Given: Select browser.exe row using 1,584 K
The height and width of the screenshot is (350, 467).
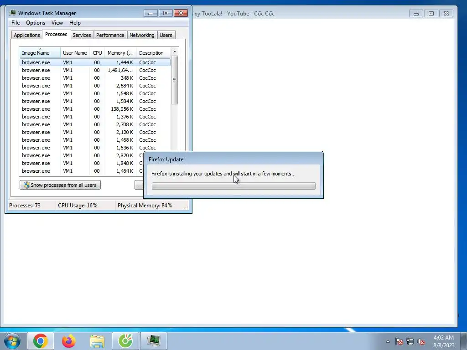Looking at the screenshot, I should (x=95, y=101).
